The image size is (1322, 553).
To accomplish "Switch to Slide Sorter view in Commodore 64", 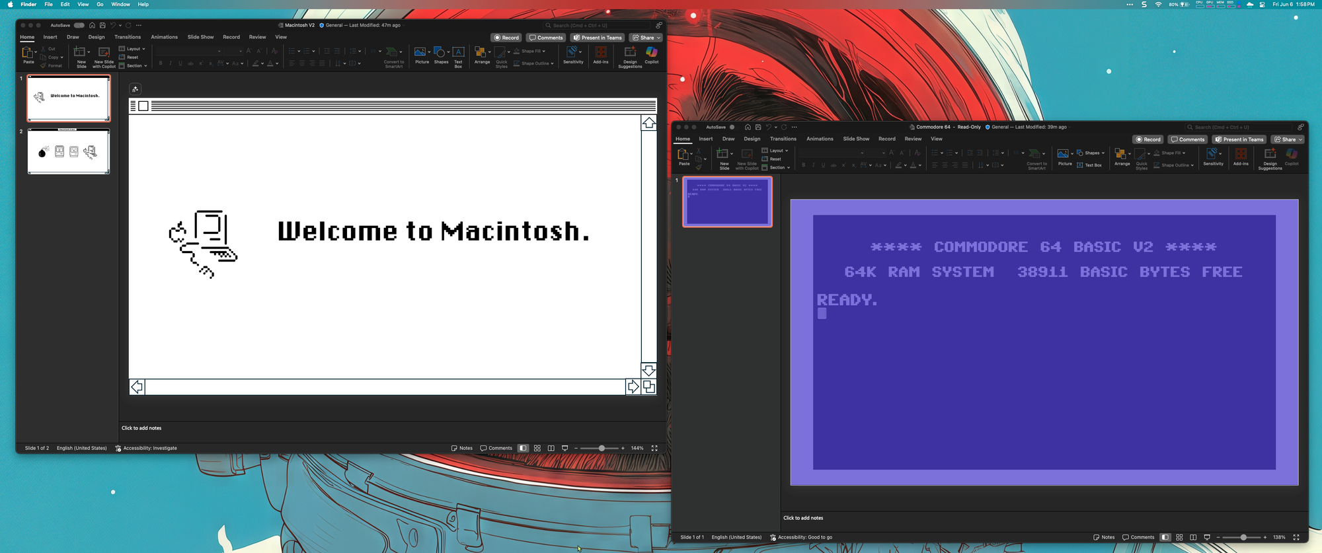I will coord(1179,537).
